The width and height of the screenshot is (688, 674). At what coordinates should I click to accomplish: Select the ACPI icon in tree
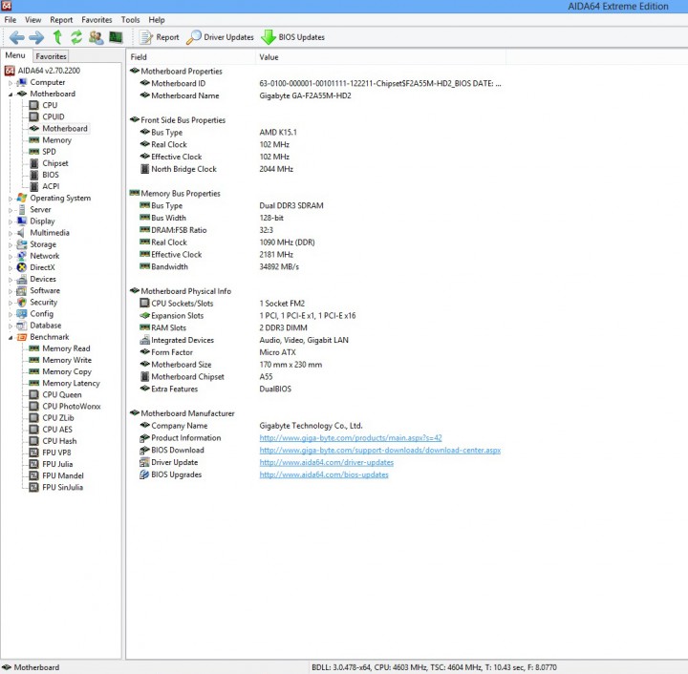(x=33, y=186)
